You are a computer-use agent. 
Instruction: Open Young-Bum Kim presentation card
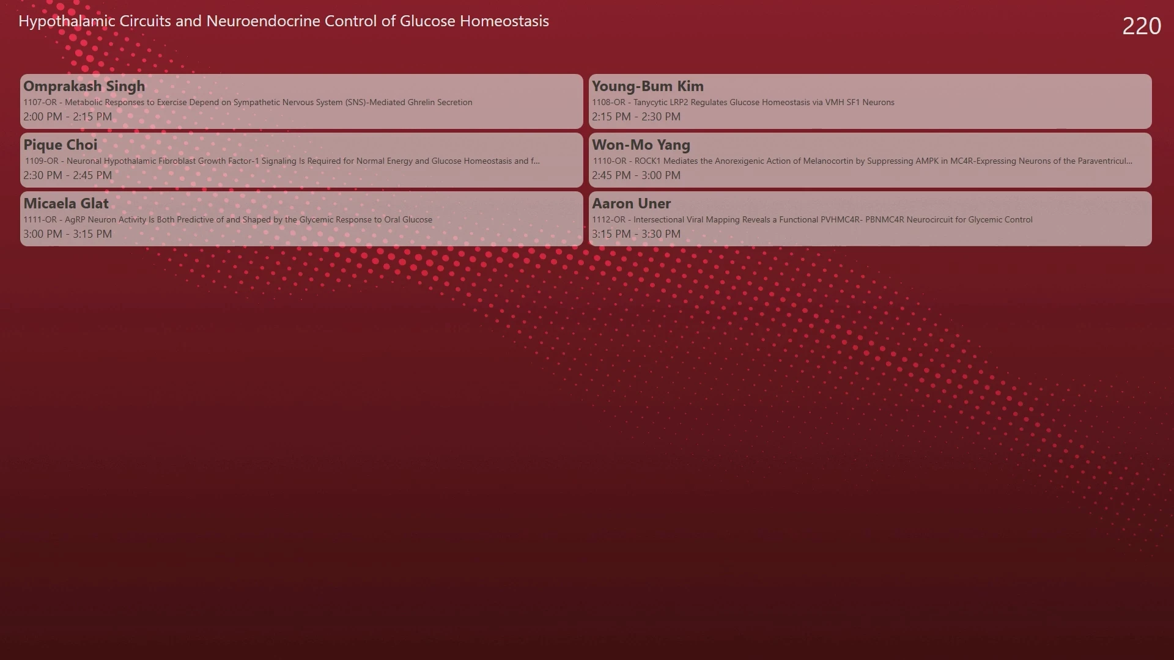point(870,101)
